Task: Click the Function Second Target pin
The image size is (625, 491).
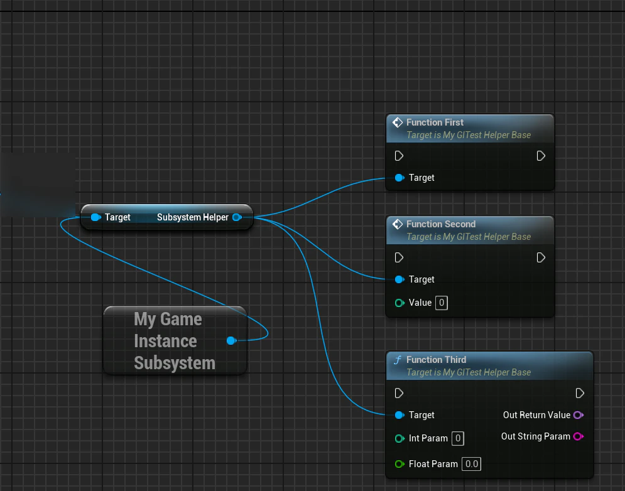Action: tap(399, 279)
